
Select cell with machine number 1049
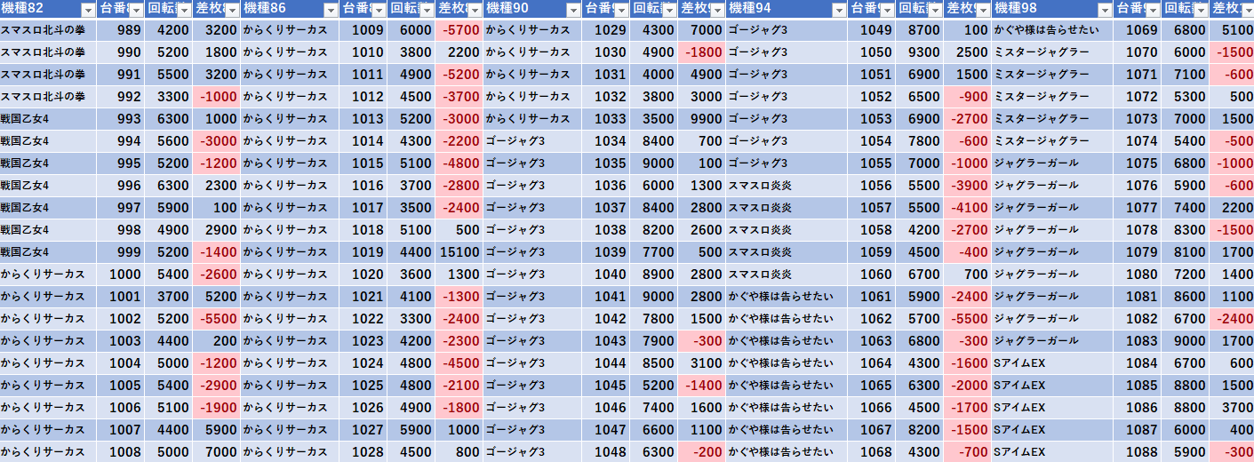tap(871, 30)
